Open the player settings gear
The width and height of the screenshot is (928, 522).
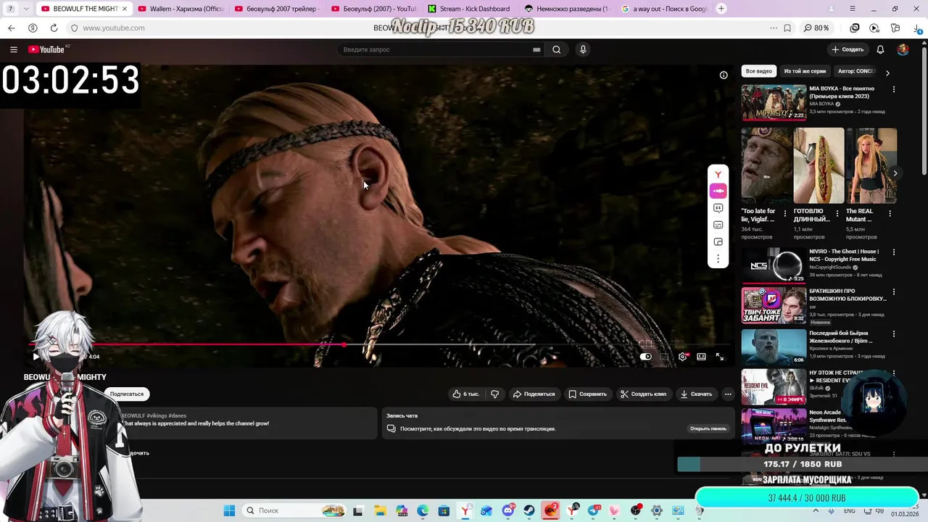click(682, 357)
